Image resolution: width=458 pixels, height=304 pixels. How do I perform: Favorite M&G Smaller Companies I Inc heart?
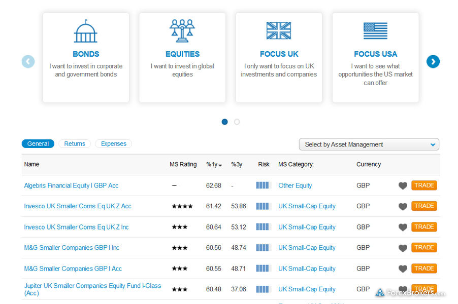point(403,248)
